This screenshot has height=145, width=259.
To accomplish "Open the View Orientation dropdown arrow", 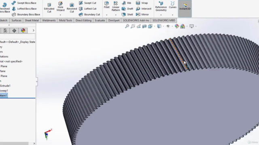I will pyautogui.click(x=155, y=26).
